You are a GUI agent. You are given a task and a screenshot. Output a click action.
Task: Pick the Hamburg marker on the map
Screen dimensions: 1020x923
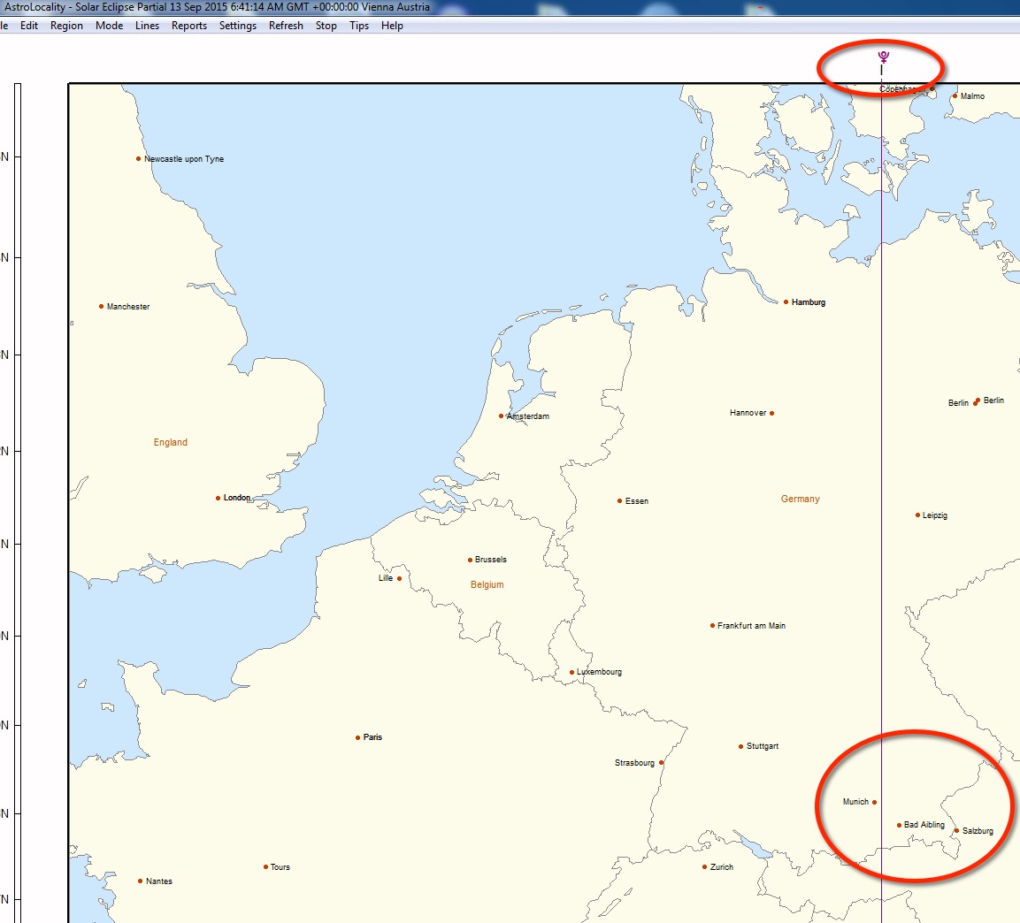pyautogui.click(x=786, y=301)
